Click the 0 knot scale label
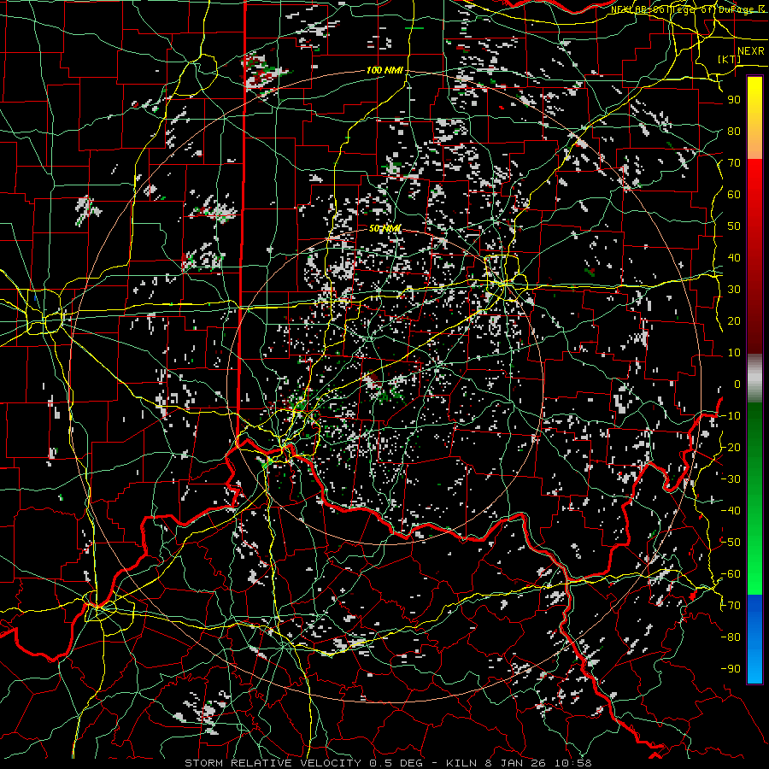Viewport: 769px width, 769px height. tap(737, 384)
